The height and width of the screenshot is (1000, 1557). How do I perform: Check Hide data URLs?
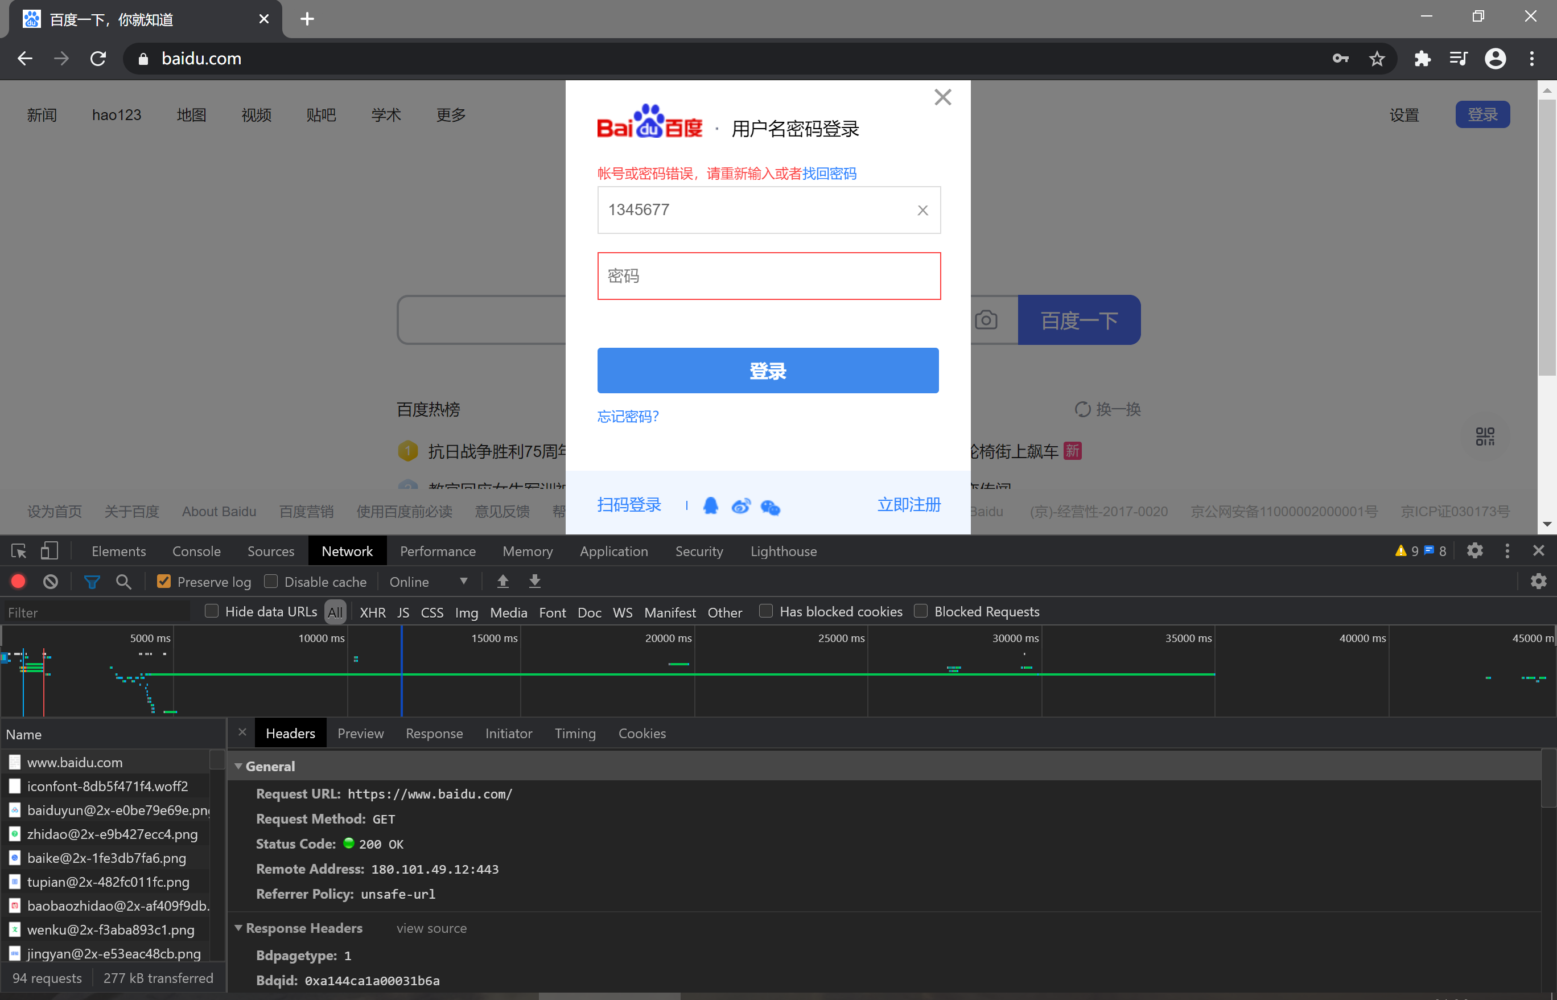pyautogui.click(x=211, y=611)
